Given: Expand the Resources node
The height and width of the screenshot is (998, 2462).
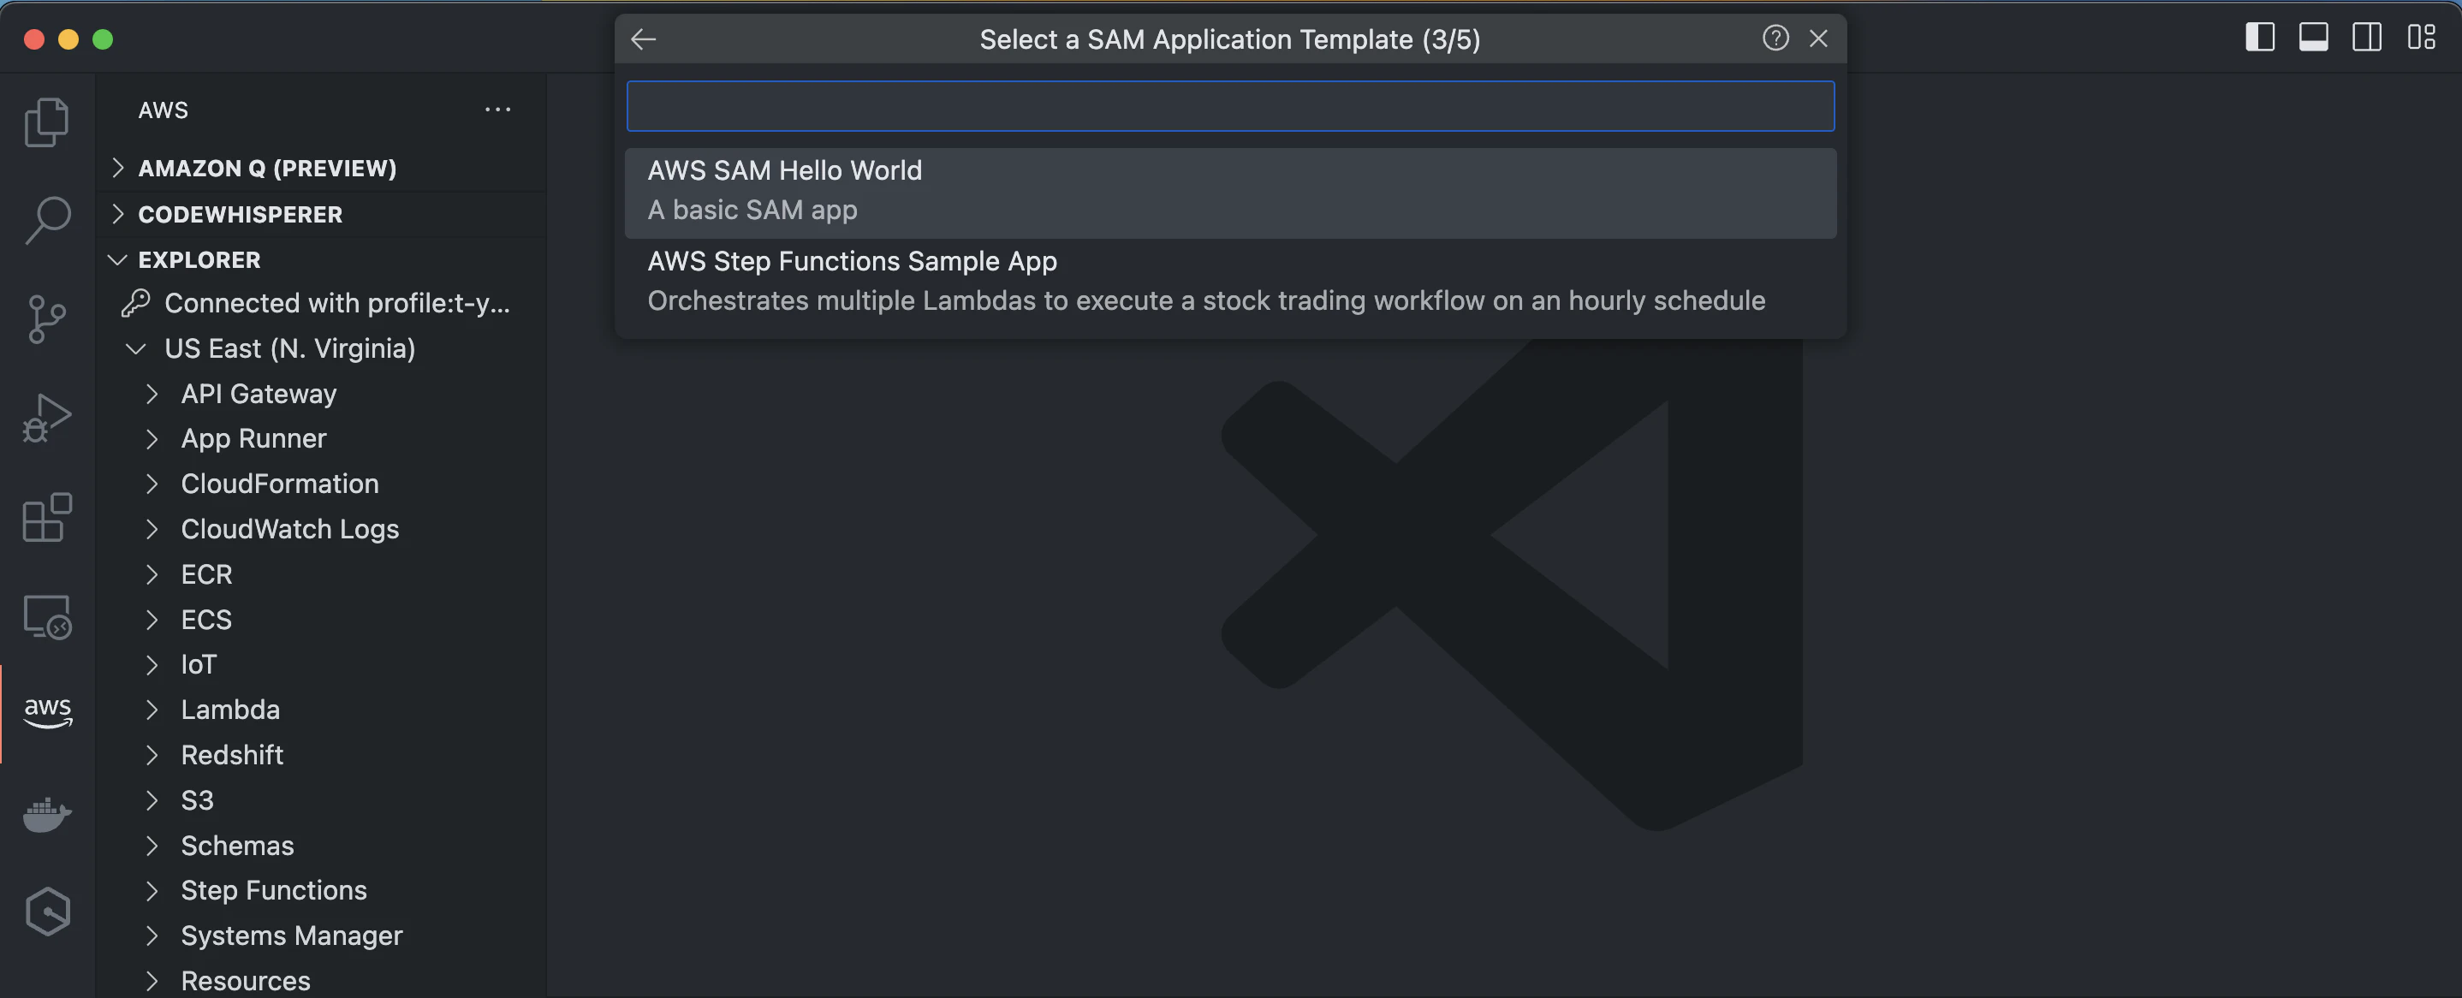Looking at the screenshot, I should click(152, 981).
